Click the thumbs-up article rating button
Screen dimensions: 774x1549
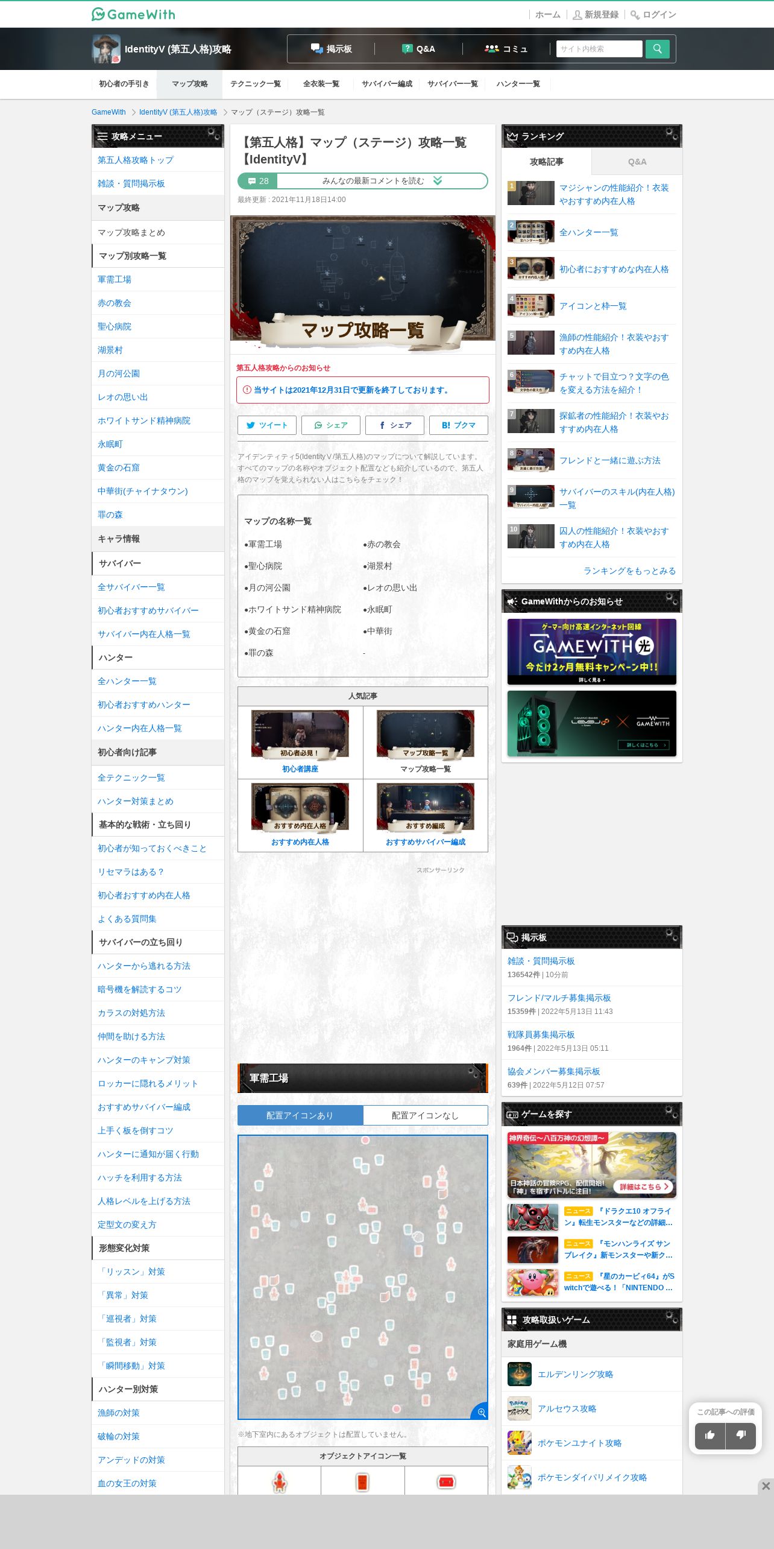pos(709,1436)
